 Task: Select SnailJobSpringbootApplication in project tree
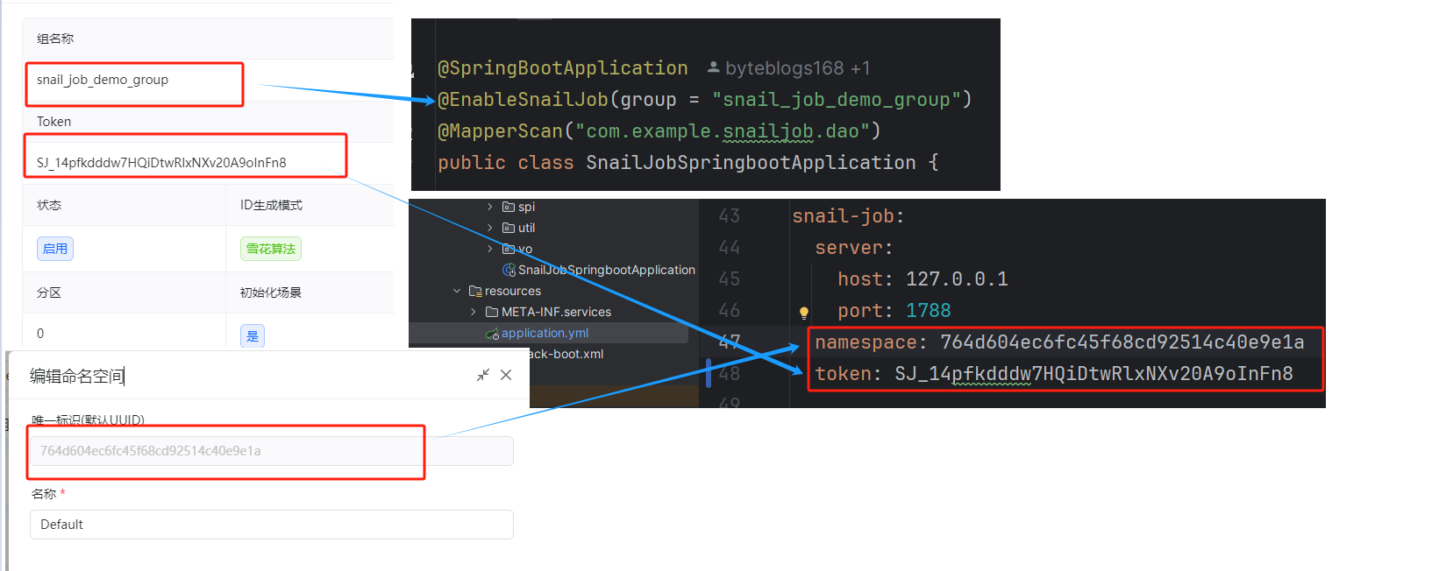606,270
